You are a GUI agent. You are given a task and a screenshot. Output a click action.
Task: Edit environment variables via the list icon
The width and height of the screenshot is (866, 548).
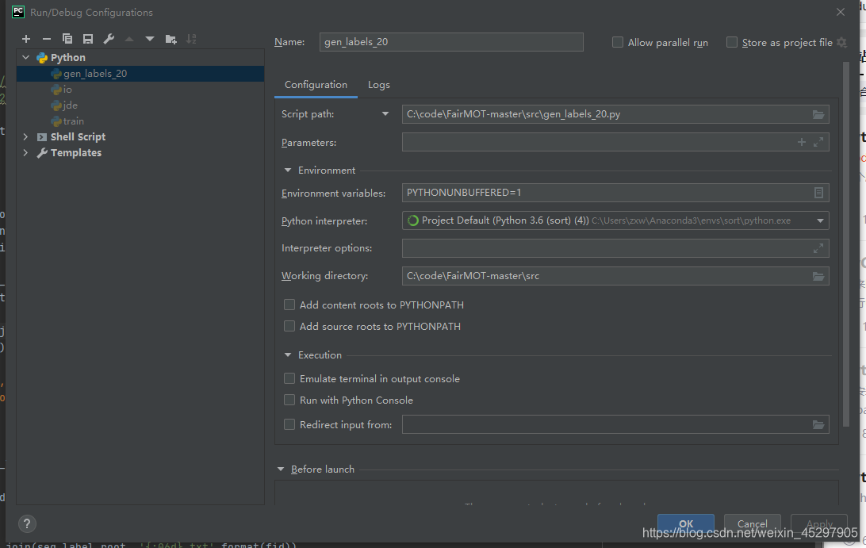[x=818, y=193]
